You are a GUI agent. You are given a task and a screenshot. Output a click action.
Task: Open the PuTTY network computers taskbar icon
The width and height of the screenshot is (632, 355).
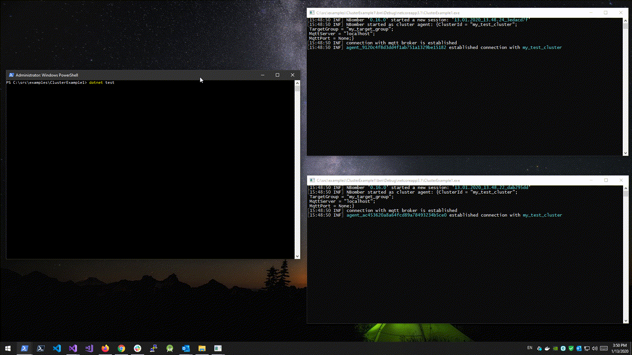pyautogui.click(x=154, y=348)
